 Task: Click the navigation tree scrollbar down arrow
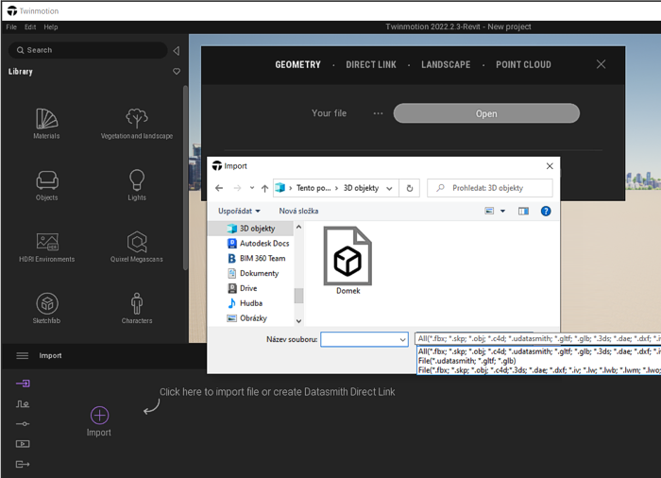298,321
